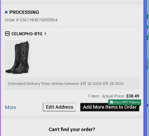This screenshot has width=149, height=136.
Task: Expand the CELNEPHO-BTG store chevron arrow
Action: (x=45, y=33)
